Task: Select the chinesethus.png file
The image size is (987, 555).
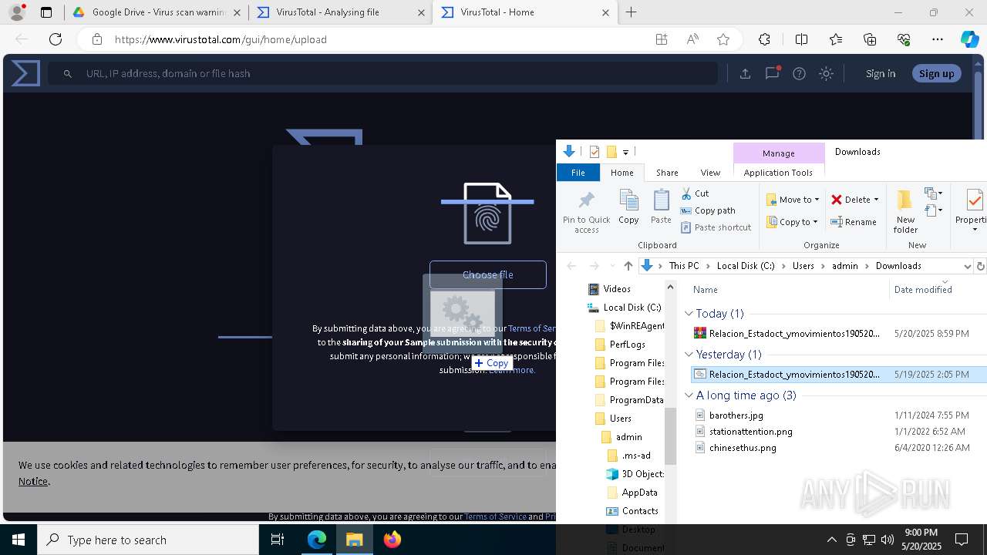Action: [x=743, y=448]
